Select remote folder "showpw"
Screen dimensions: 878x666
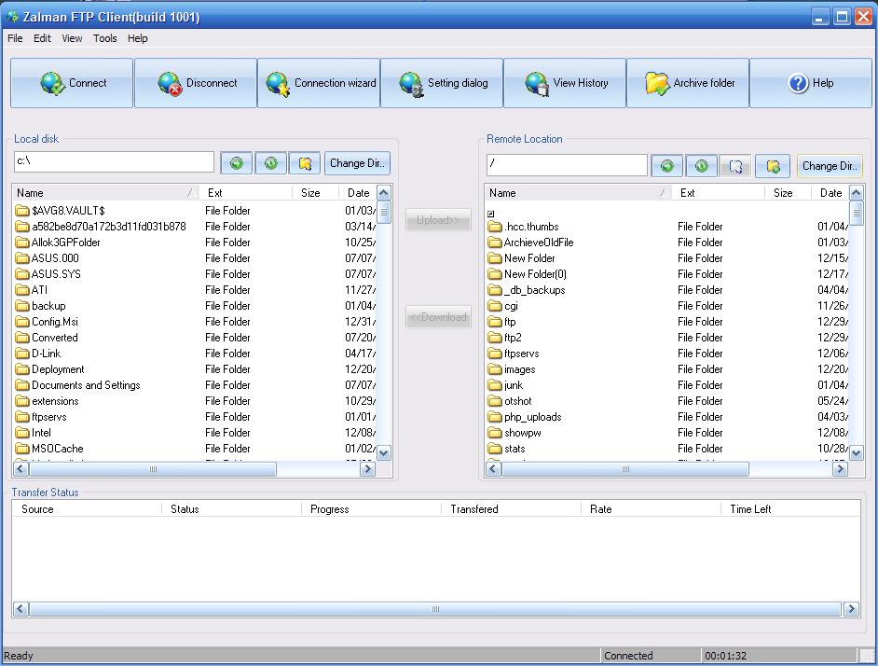[x=523, y=433]
